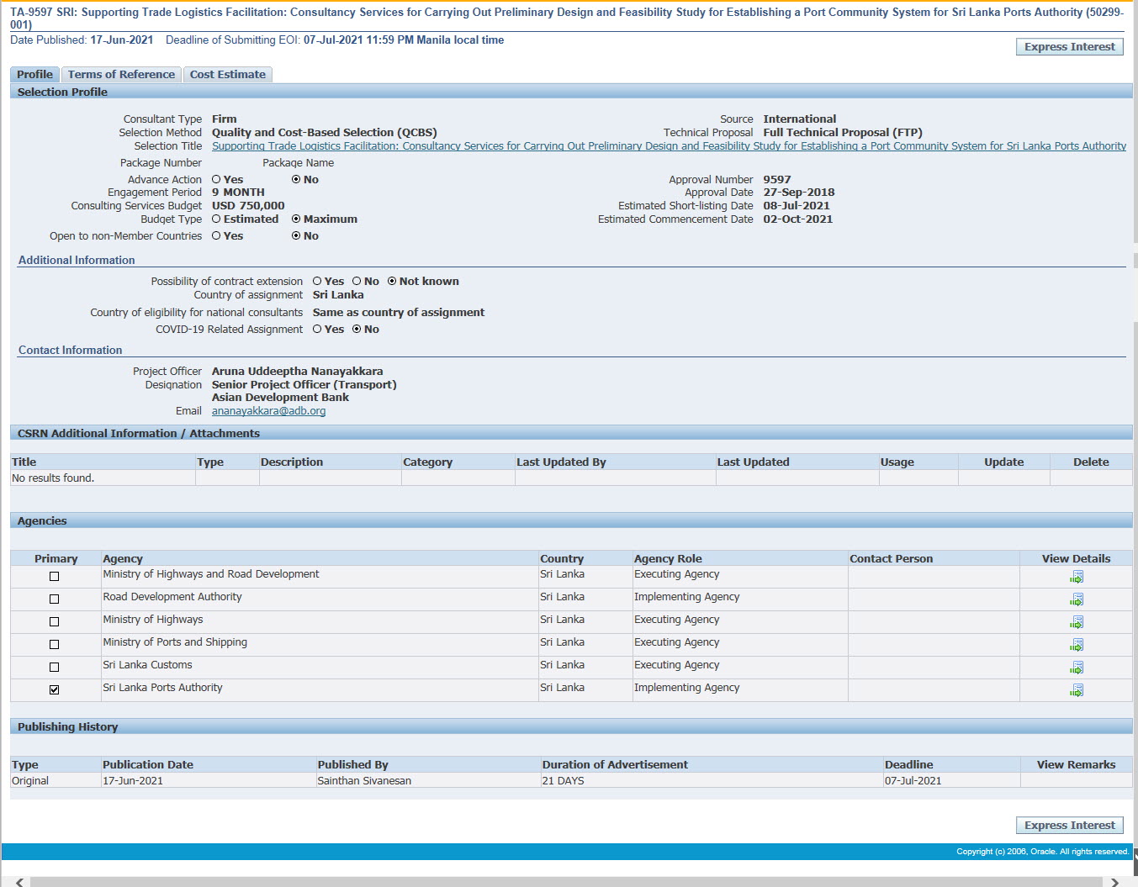This screenshot has height=887, width=1138.
Task: Tick Primary checkbox for Road Development Authority
Action: [55, 599]
